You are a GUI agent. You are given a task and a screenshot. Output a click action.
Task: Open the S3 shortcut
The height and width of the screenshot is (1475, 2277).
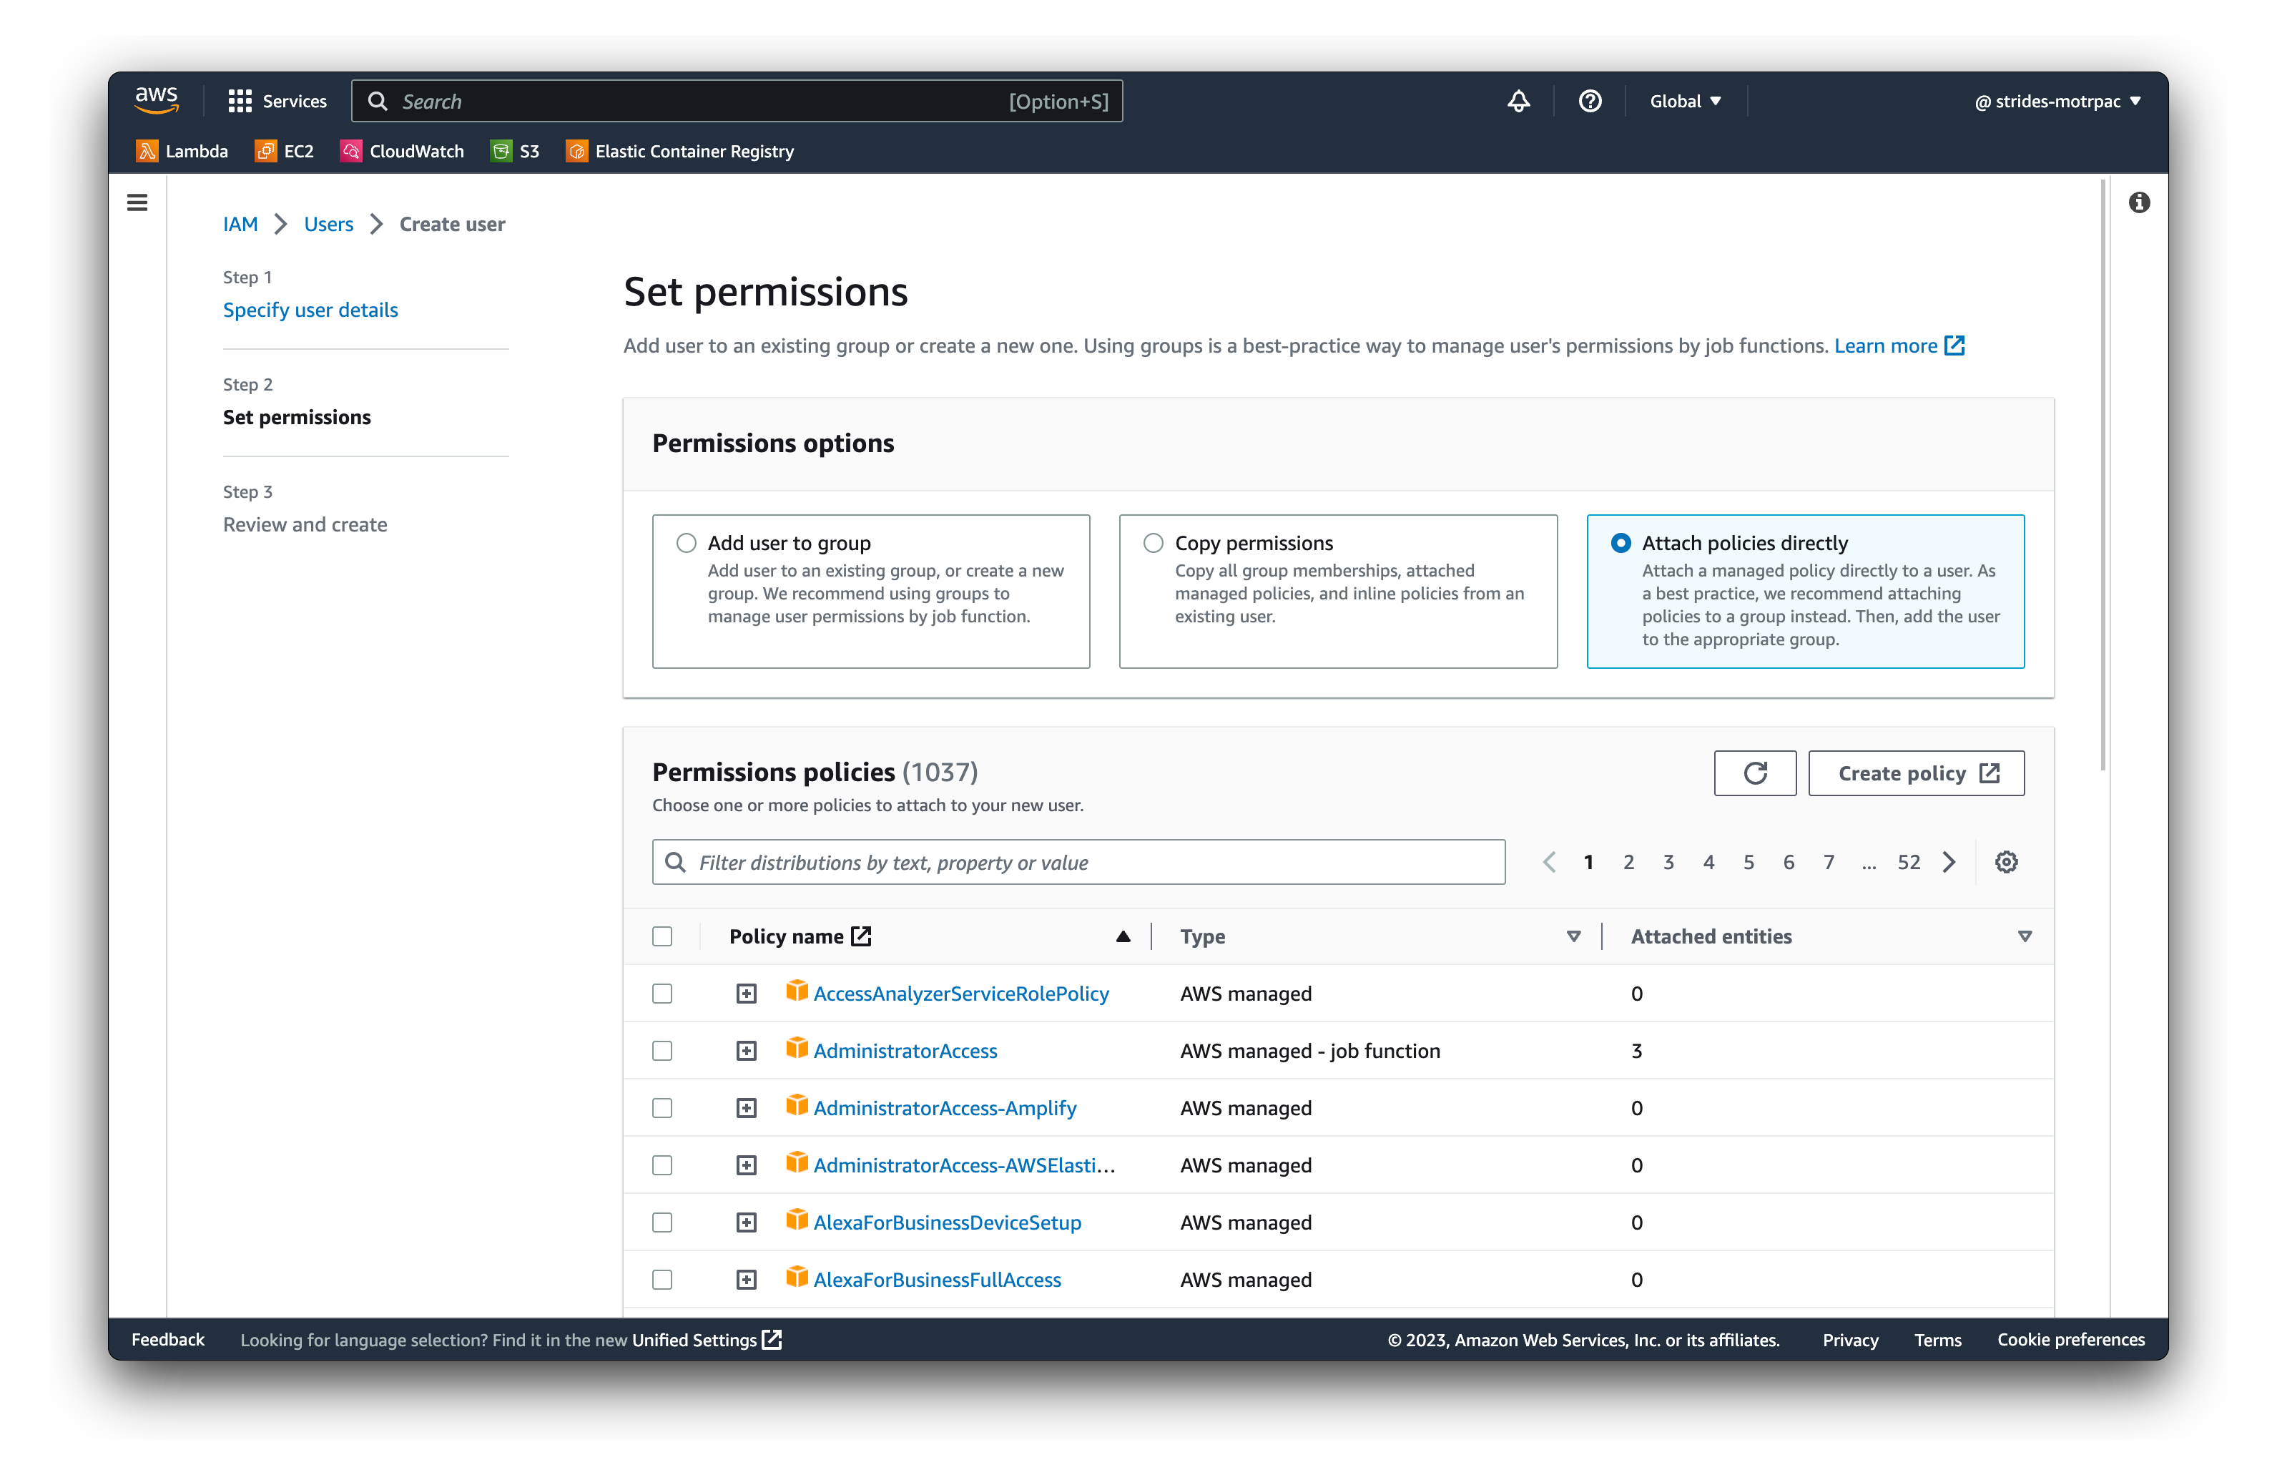pyautogui.click(x=515, y=151)
